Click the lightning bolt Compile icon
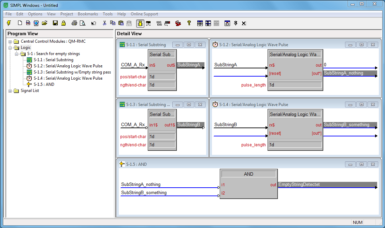The height and width of the screenshot is (228, 385). [x=9, y=23]
